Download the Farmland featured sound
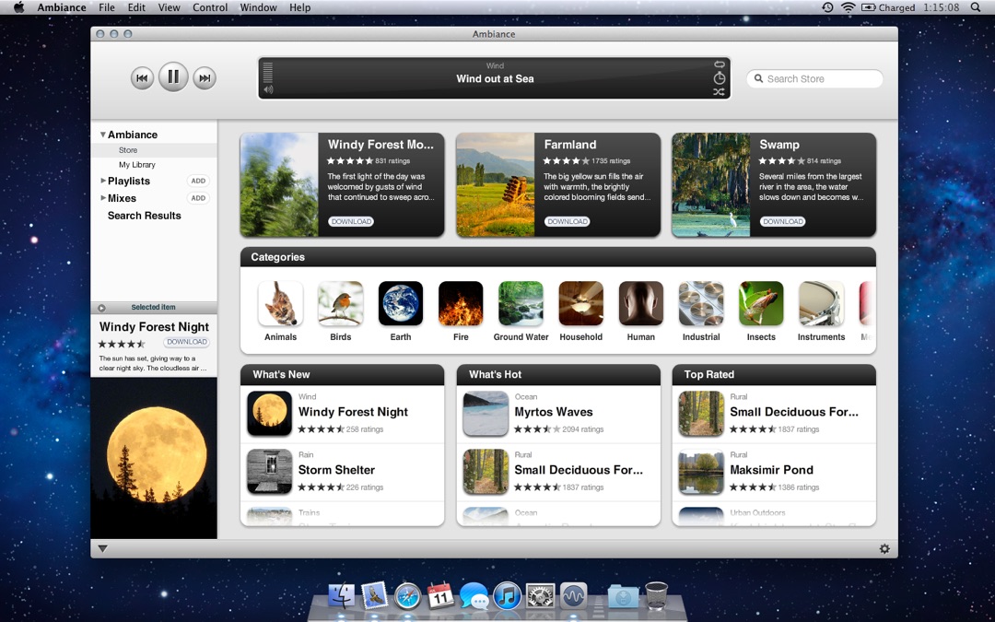Viewport: 995px width, 622px height. coord(568,221)
